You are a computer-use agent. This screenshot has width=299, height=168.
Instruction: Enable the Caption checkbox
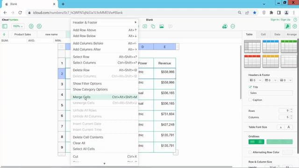tap(250, 100)
